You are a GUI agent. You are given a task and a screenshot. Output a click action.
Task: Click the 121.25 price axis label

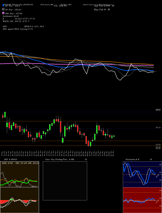[158, 145]
